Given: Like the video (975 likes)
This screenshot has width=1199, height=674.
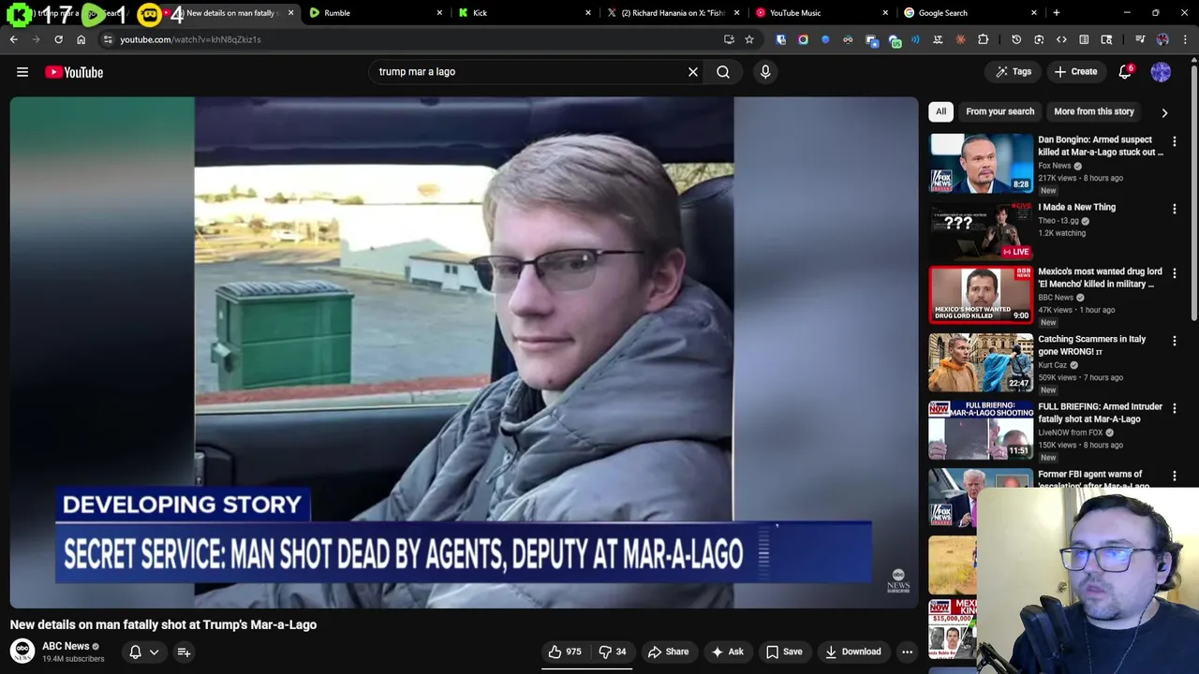Looking at the screenshot, I should tap(566, 652).
